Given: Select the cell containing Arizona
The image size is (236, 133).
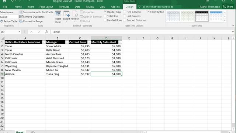Looking at the screenshot, I should pyautogui.click(x=25, y=74).
